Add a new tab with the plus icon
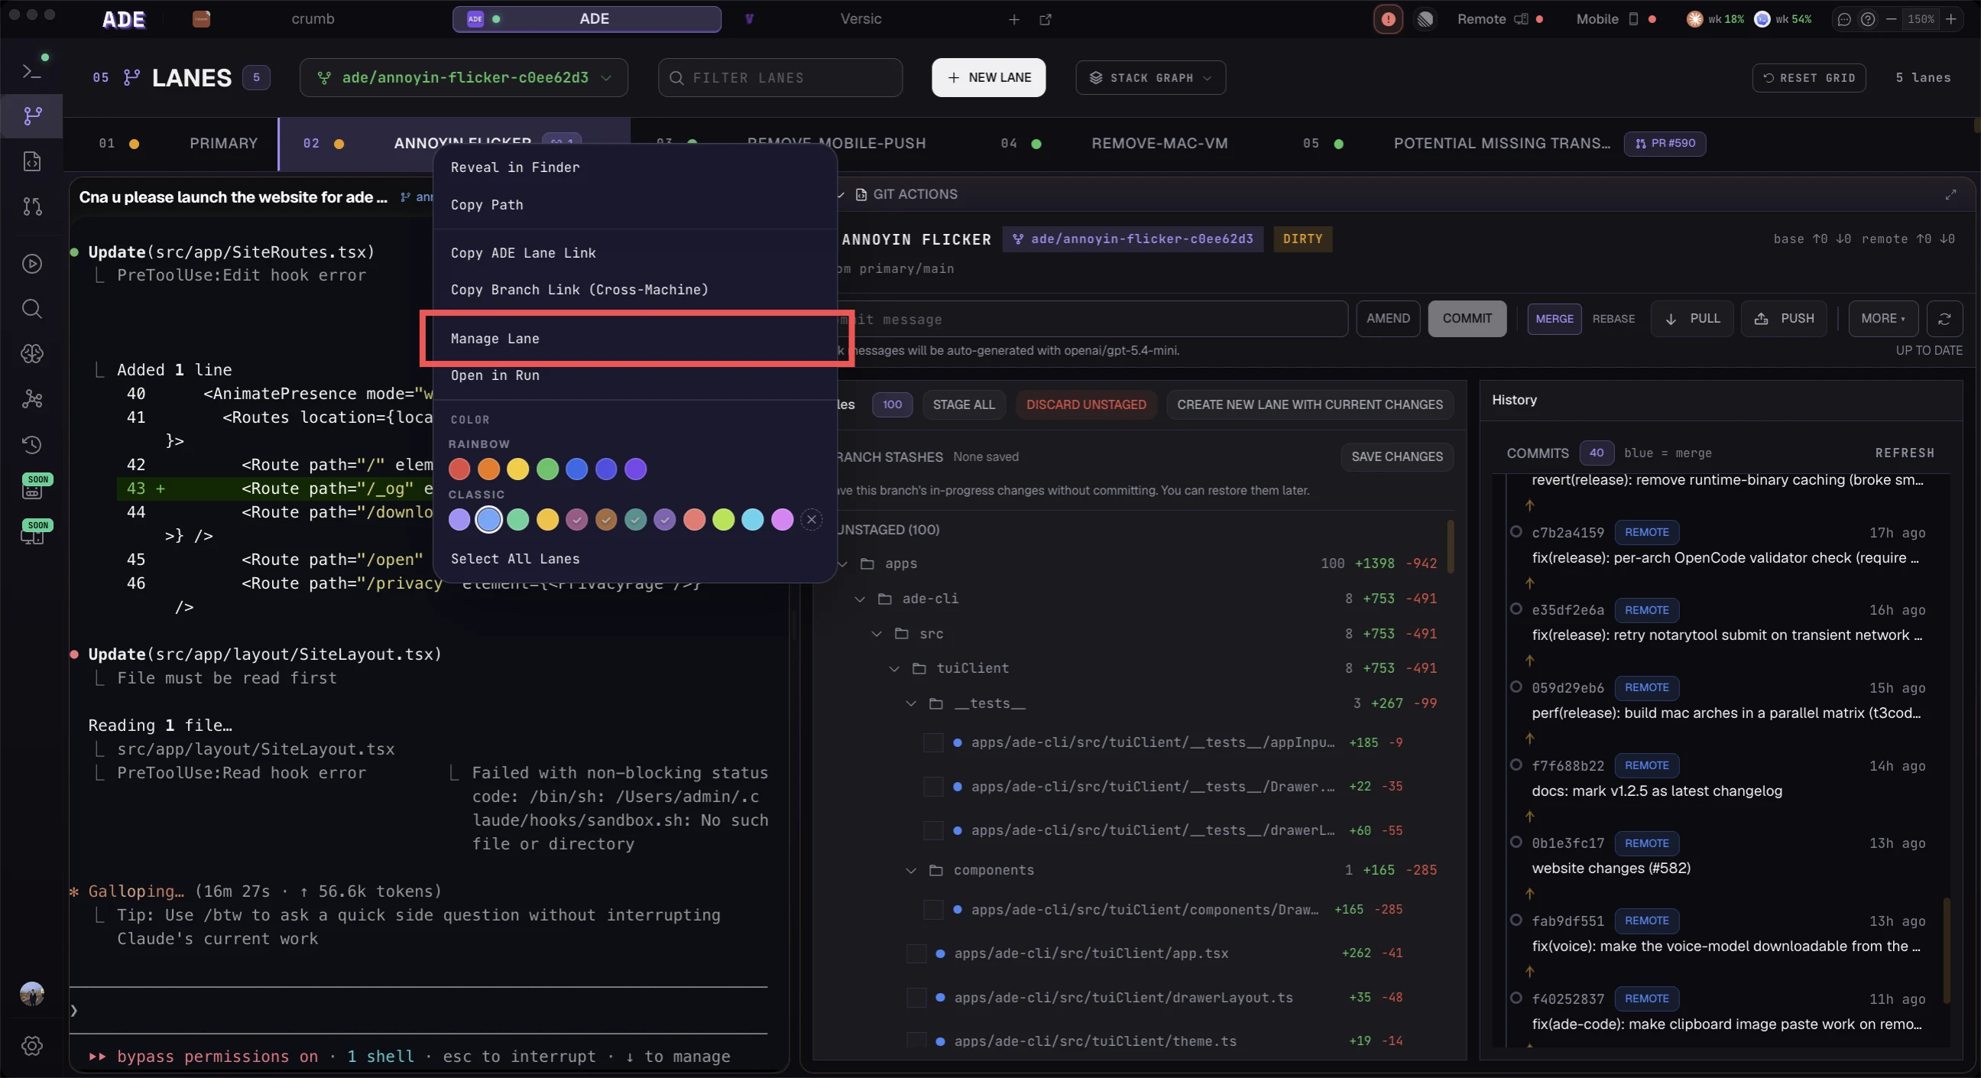1981x1078 pixels. point(1014,19)
